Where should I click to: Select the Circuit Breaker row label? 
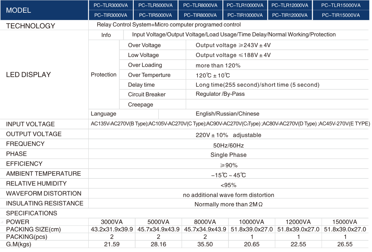click(147, 95)
